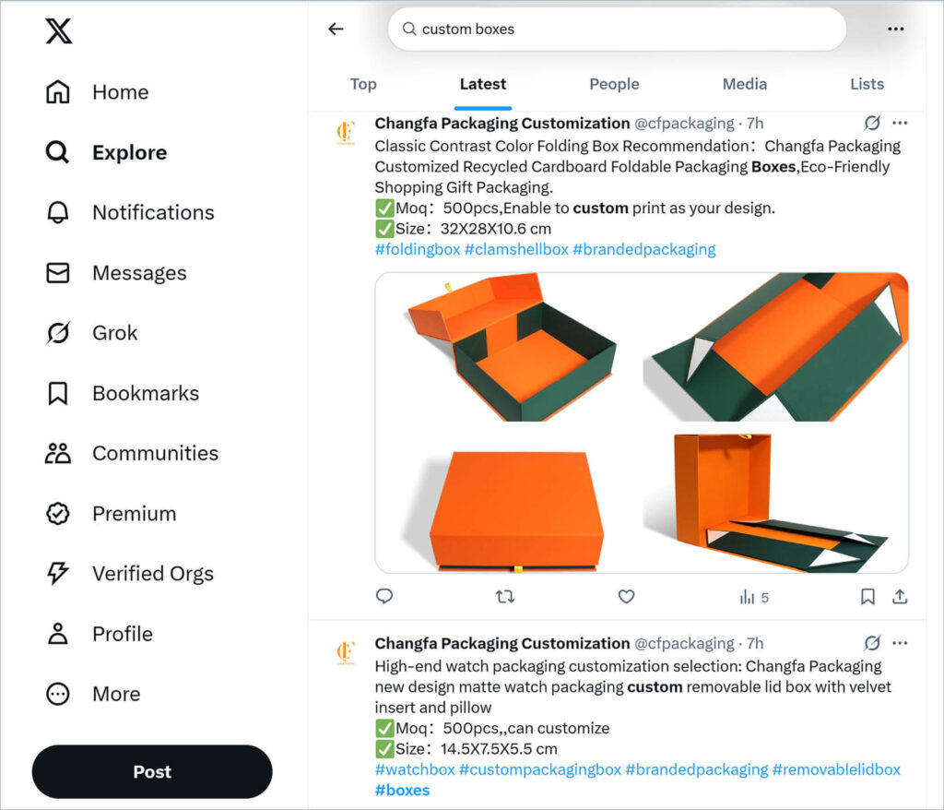944x810 pixels.
Task: Click the custom boxes search field
Action: (618, 30)
